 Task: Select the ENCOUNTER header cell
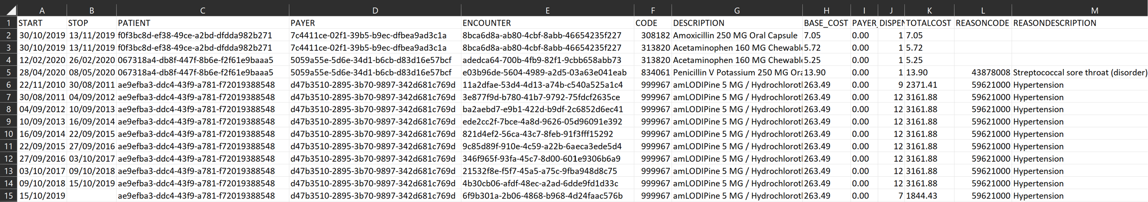point(547,23)
